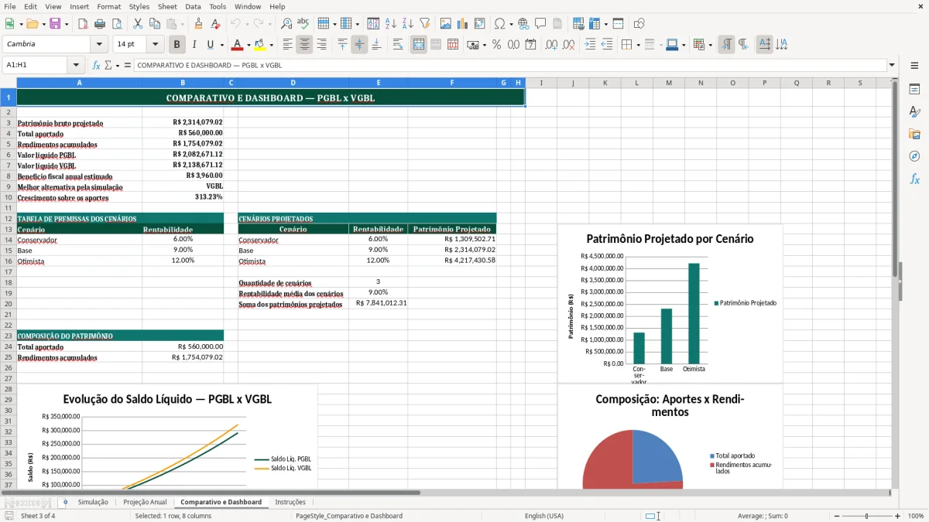The height and width of the screenshot is (522, 929).
Task: Open the Data menu
Action: (193, 6)
